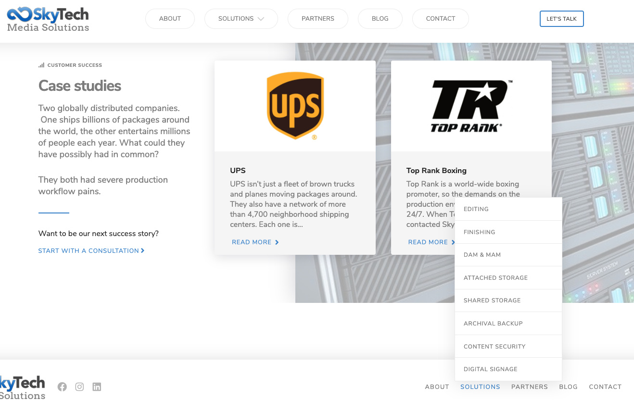Click the Let's Talk button
Viewport: 634px width, 400px height.
[x=561, y=19]
